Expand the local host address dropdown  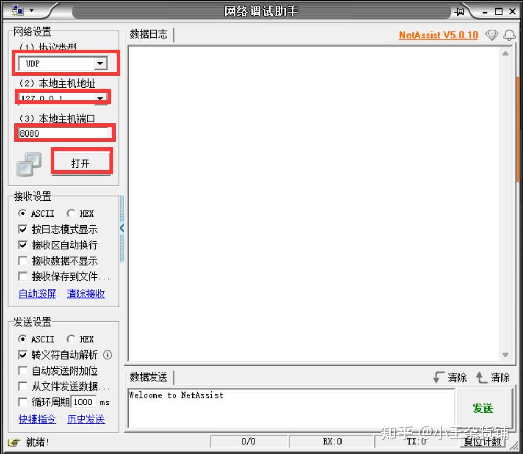pos(100,98)
